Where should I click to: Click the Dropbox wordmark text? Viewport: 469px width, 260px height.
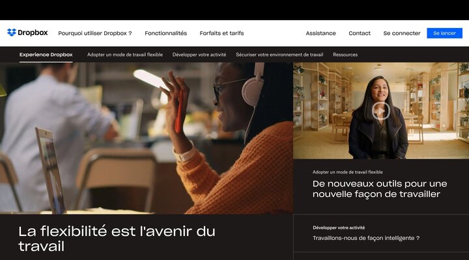[33, 32]
